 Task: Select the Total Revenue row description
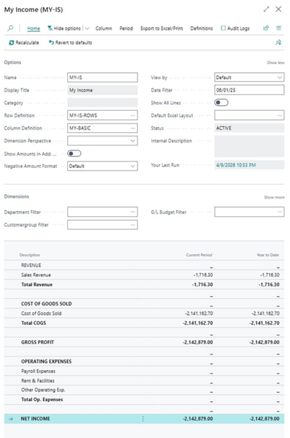click(x=37, y=284)
